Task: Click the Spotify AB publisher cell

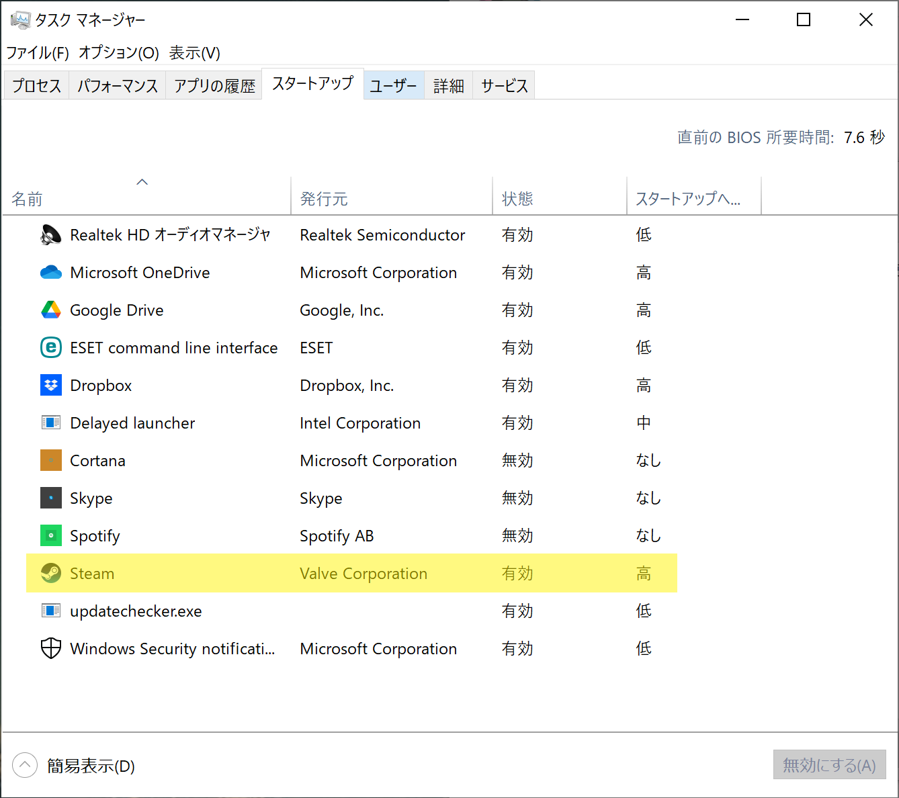Action: click(x=337, y=536)
